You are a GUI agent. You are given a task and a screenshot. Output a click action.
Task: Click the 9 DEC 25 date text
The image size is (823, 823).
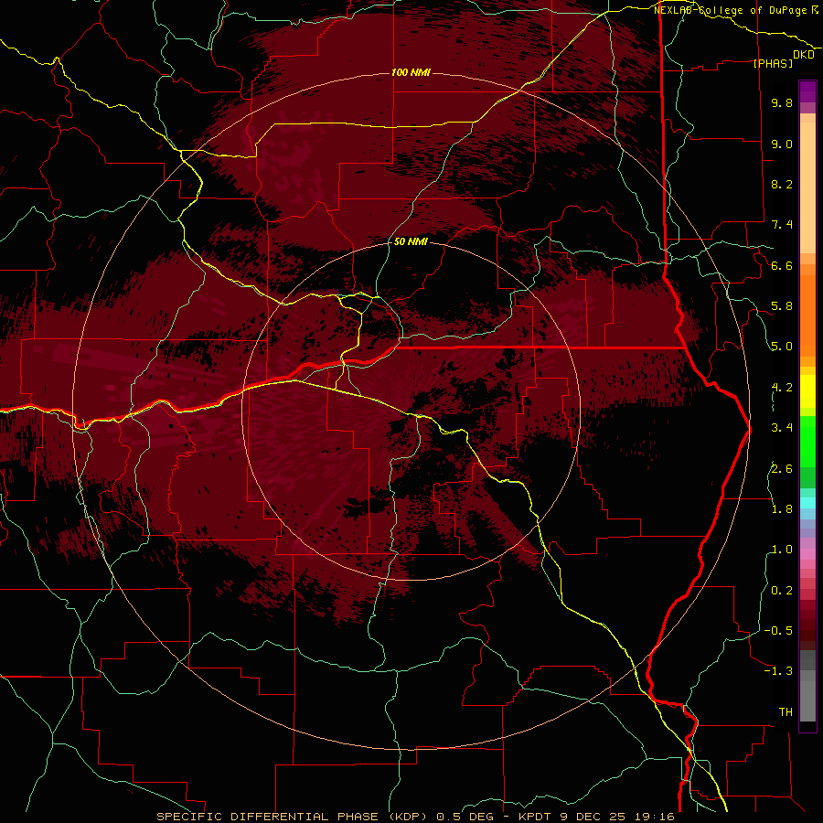(593, 817)
